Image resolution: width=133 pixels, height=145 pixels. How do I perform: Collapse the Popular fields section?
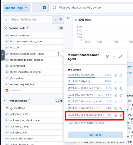point(5,28)
